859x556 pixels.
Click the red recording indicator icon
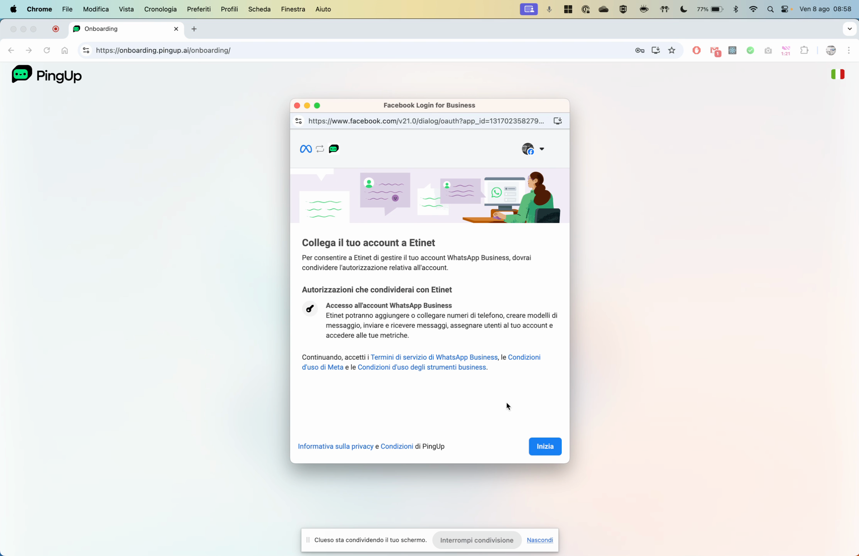coord(56,29)
